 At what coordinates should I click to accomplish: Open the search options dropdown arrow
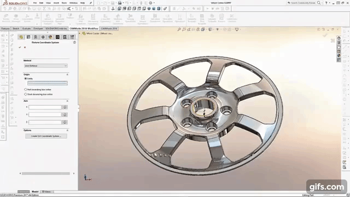tap(322, 3)
